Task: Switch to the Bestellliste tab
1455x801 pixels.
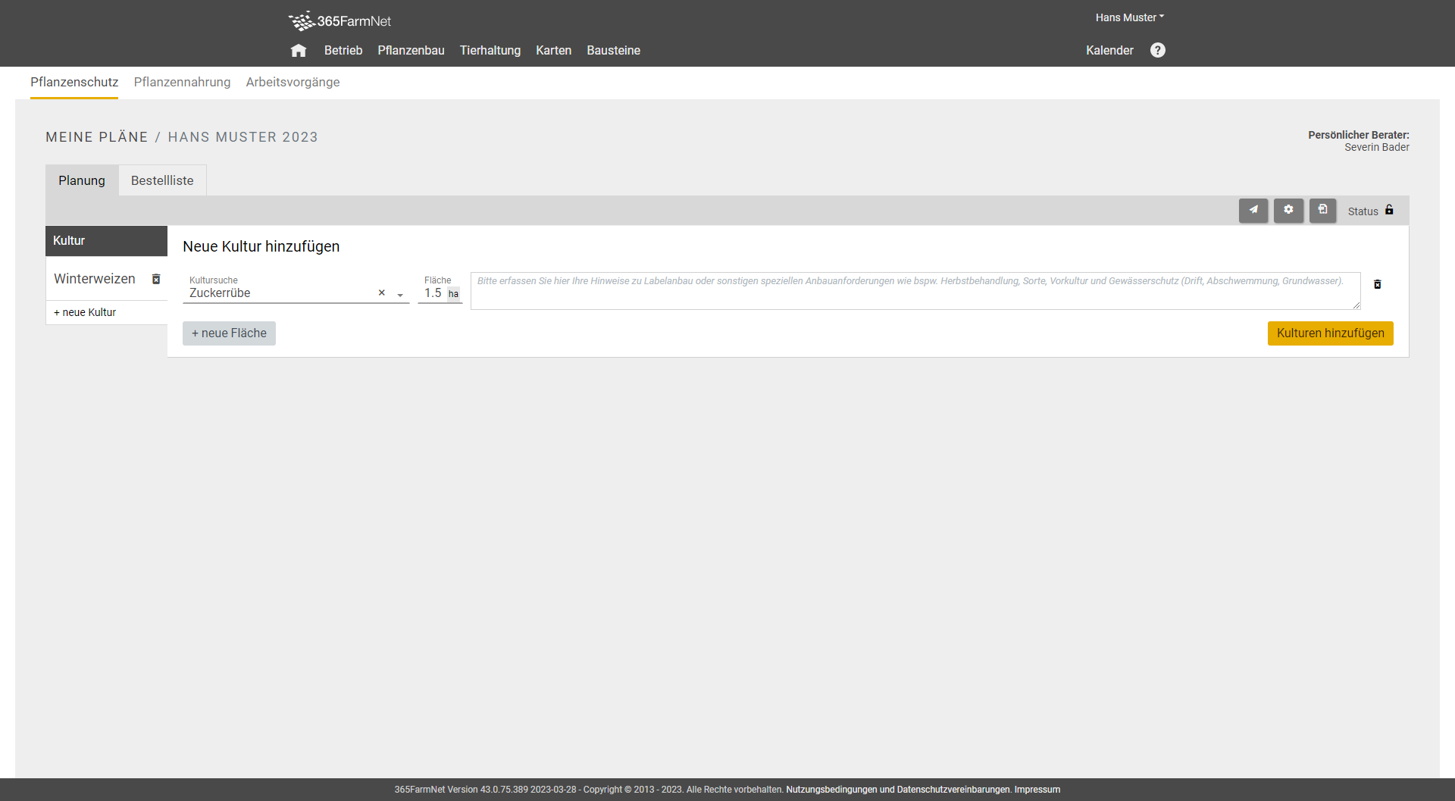Action: pos(162,180)
